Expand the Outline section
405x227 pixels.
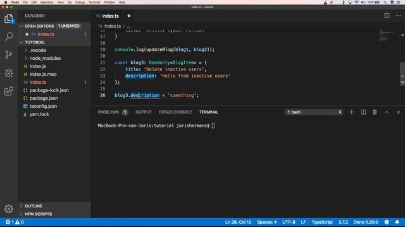coord(34,206)
